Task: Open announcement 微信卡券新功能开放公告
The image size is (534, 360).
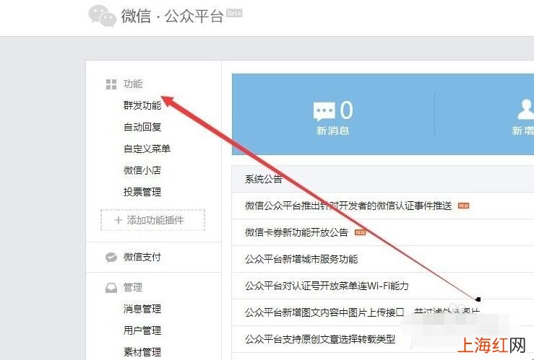Action: pyautogui.click(x=297, y=232)
